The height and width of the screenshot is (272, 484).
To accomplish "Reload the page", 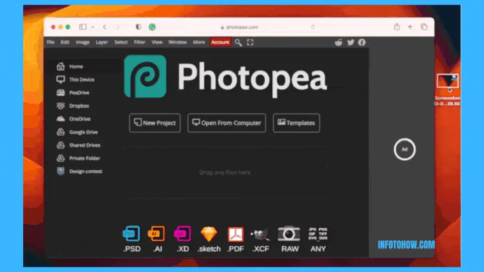I will 313,27.
